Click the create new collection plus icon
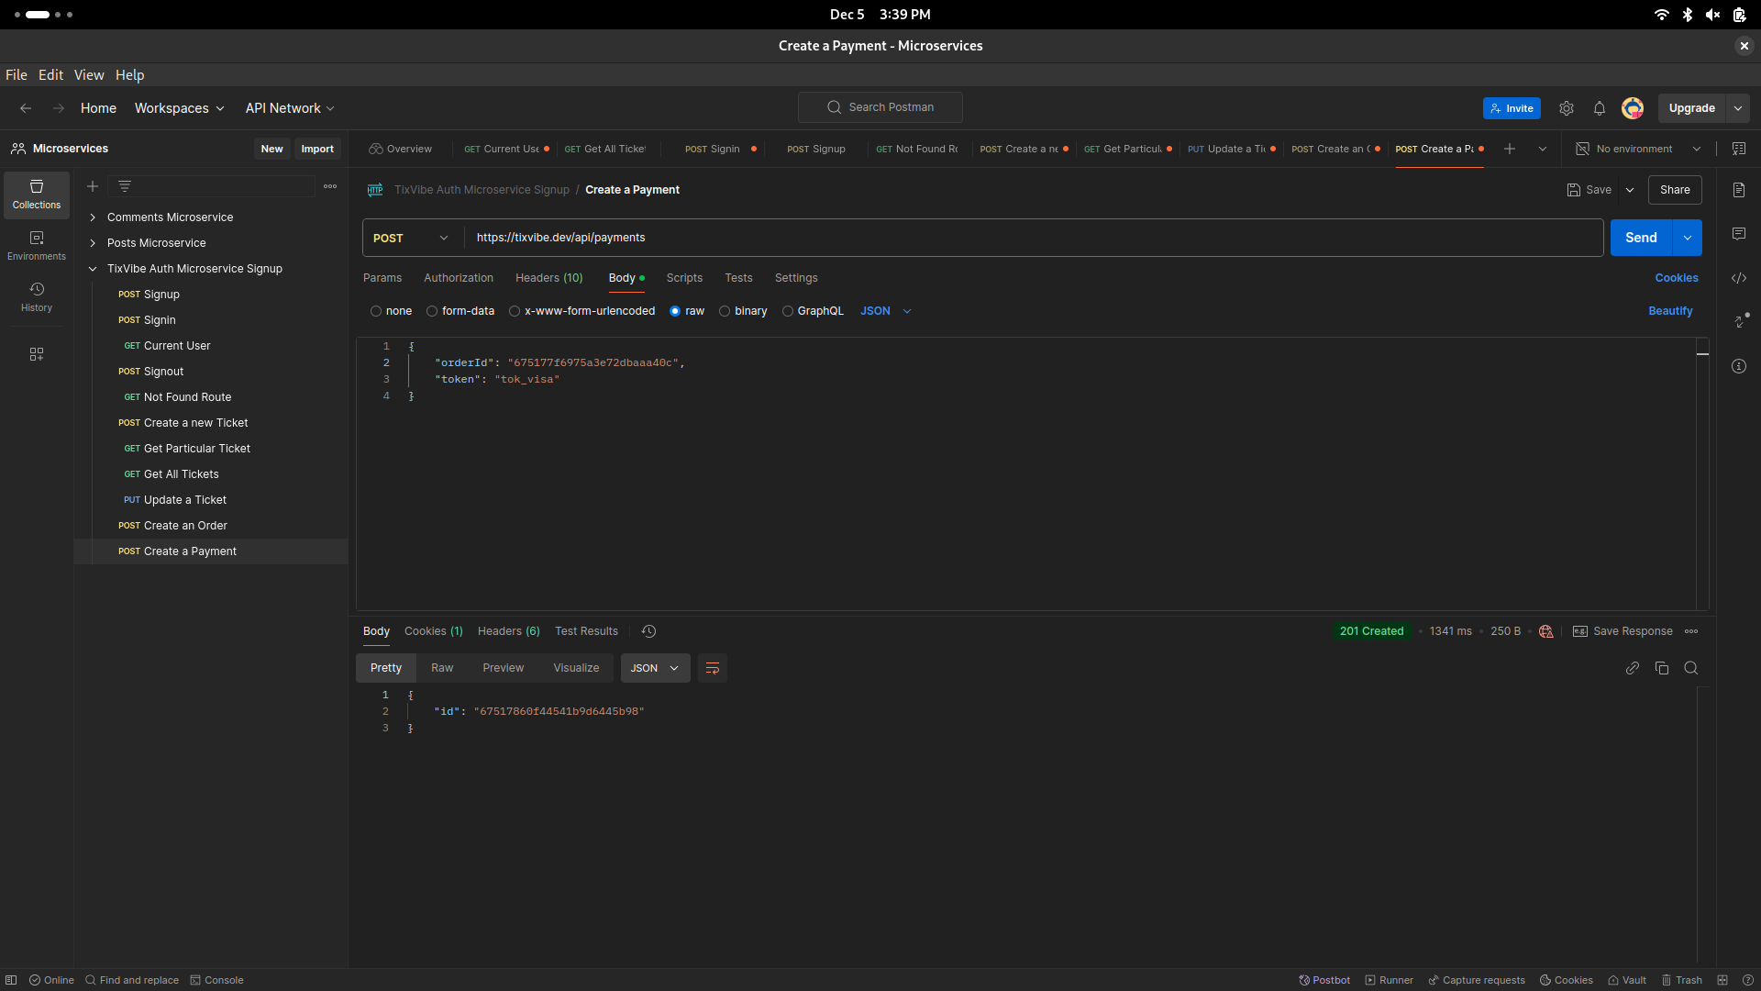1761x991 pixels. tap(93, 186)
